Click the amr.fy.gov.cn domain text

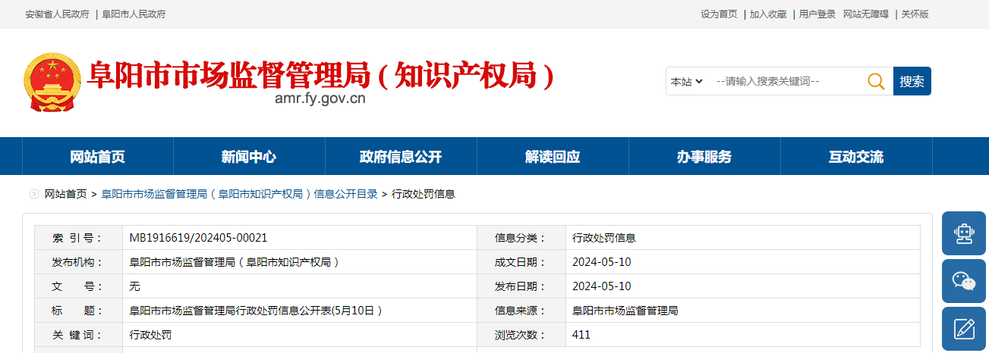coord(320,98)
